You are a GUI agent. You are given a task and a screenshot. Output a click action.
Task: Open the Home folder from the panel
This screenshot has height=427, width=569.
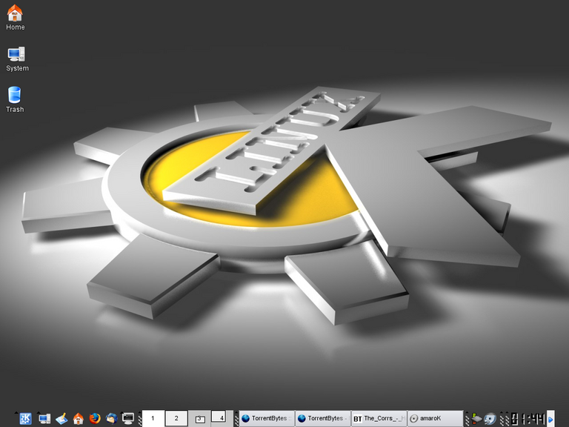pos(79,419)
